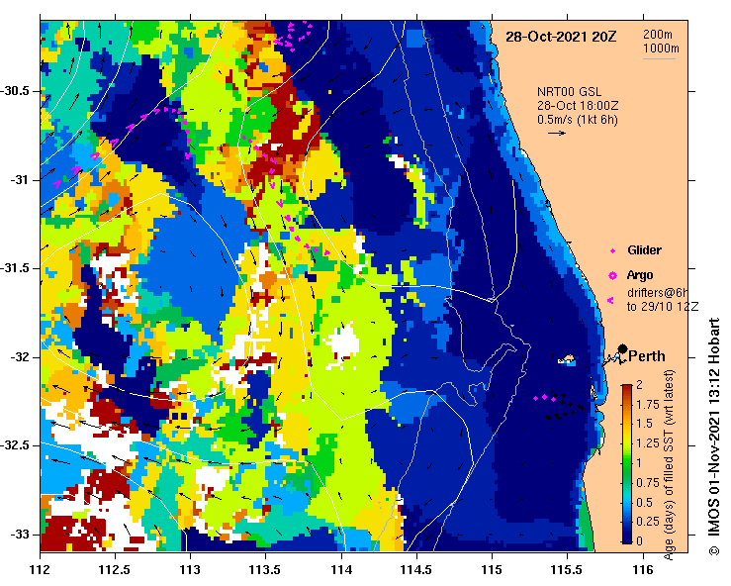Click the '0.5m/s (1kt 6h)' scale text
731x586 pixels.
(578, 120)
